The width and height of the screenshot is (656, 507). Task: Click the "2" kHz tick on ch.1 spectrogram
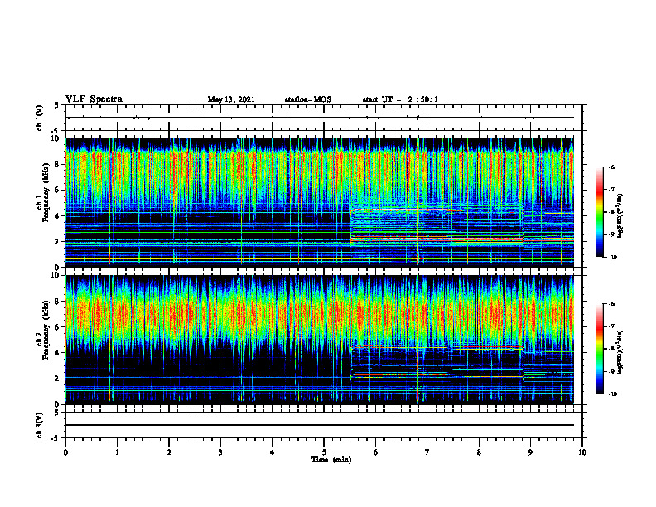pos(58,241)
